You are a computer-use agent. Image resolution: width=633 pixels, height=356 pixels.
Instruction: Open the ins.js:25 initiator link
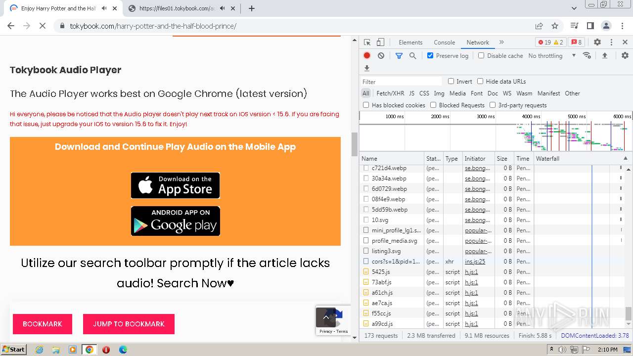[475, 262]
